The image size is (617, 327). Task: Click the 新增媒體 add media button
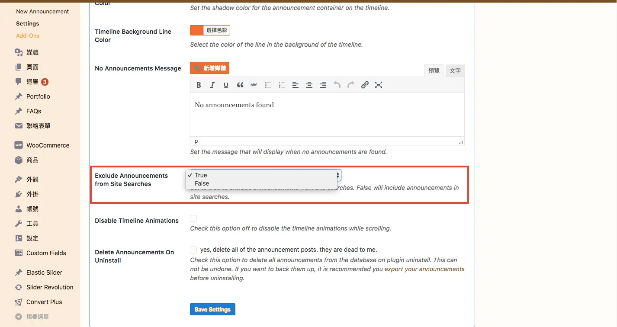209,68
